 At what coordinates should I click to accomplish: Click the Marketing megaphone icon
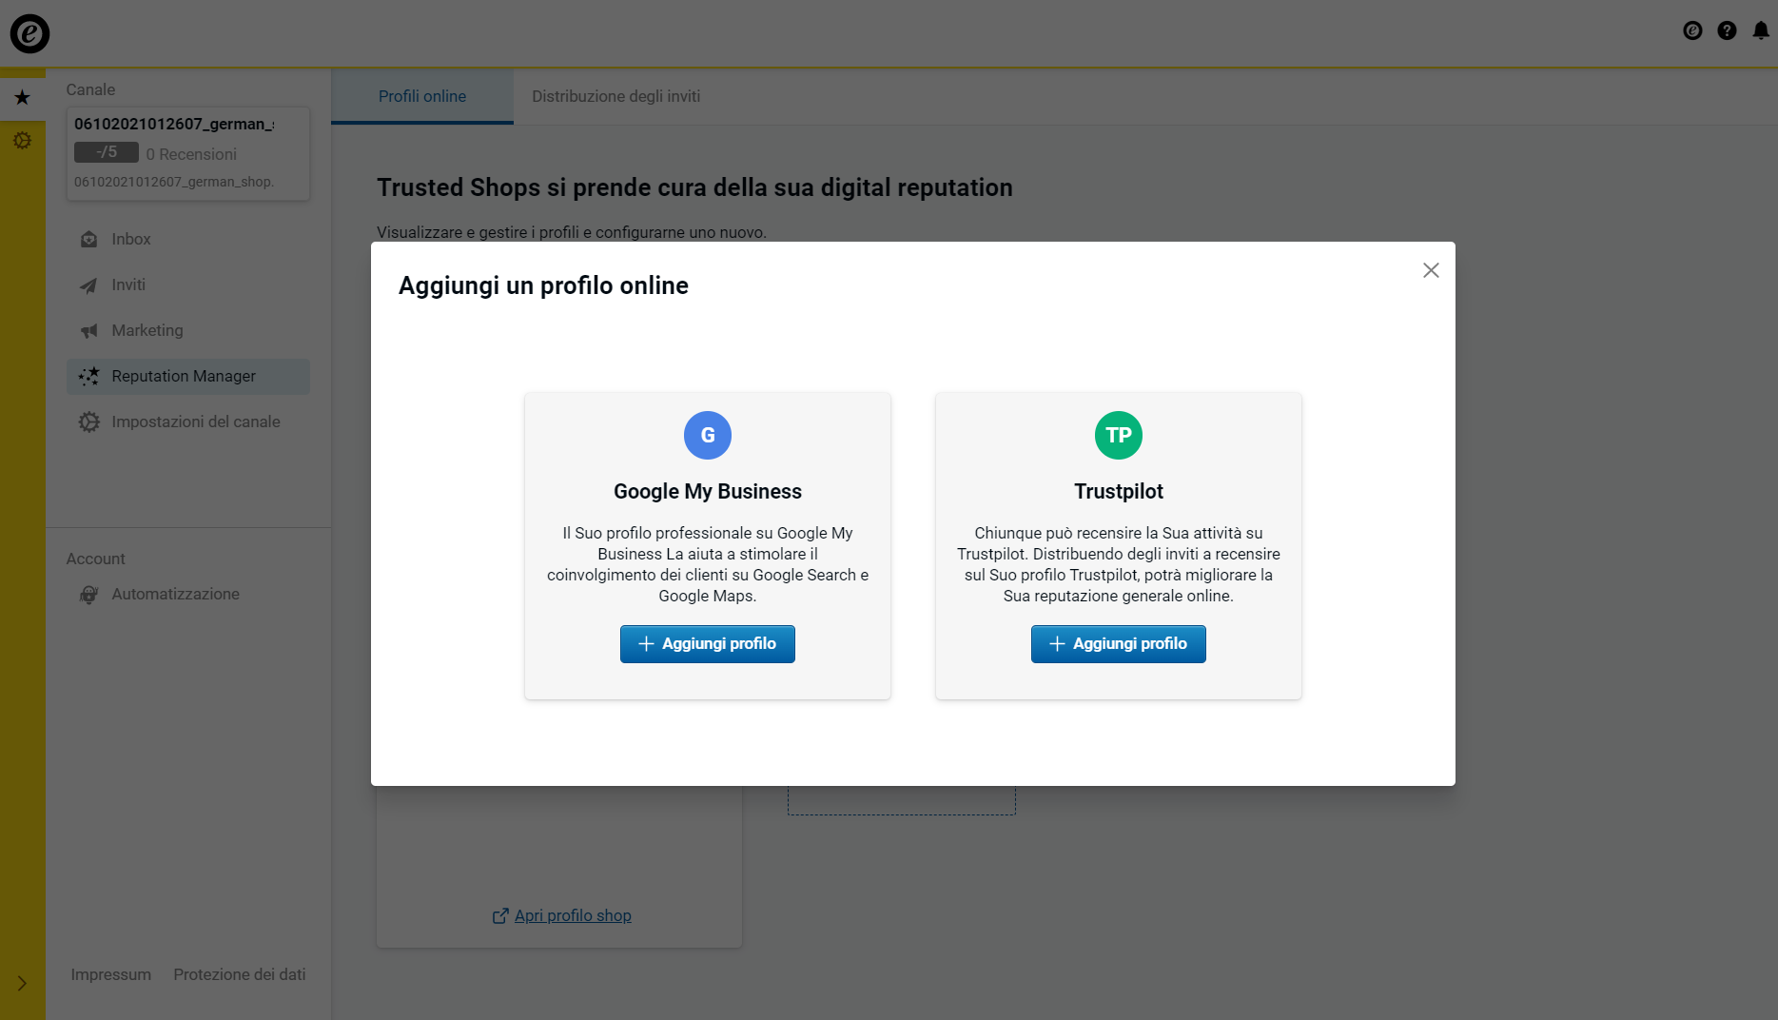pyautogui.click(x=88, y=330)
